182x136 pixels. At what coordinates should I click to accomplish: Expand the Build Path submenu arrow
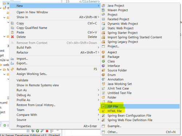98,47
